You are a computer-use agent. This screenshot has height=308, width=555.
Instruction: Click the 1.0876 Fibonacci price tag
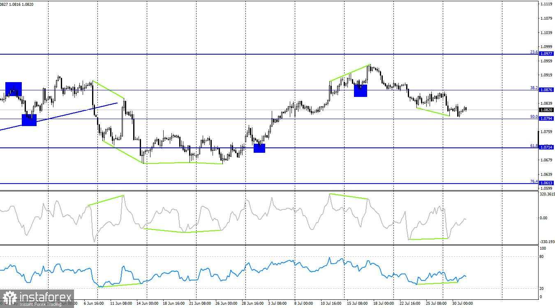[546, 90]
